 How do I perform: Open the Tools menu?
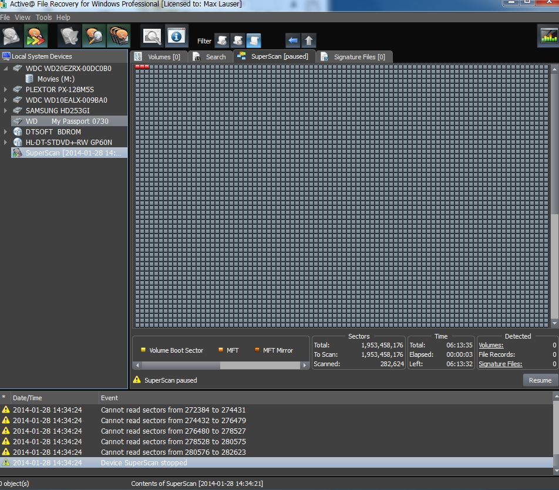43,18
